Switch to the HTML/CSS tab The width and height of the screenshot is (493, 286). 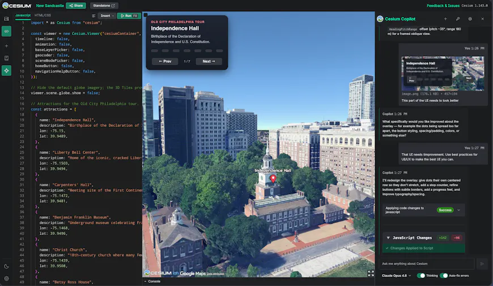click(42, 15)
